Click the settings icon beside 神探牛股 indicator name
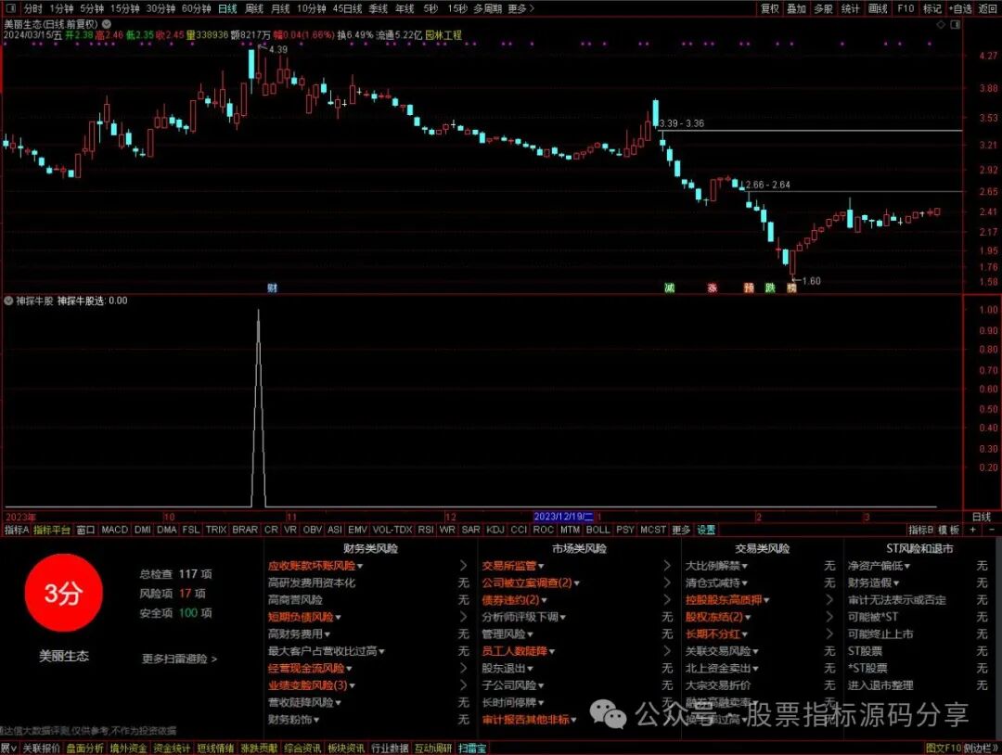The width and height of the screenshot is (1002, 755). (8, 301)
